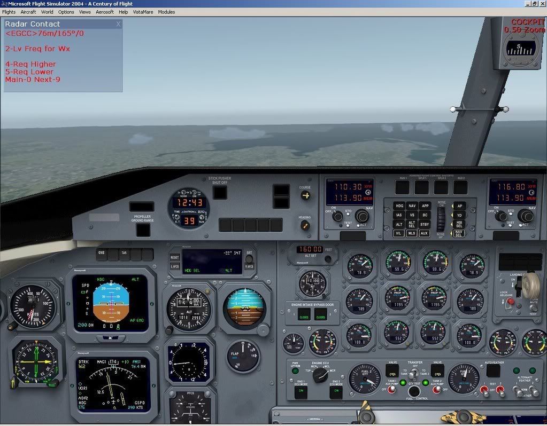Toggle NAV mode button on autopilot panel
The width and height of the screenshot is (547, 426).
412,206
